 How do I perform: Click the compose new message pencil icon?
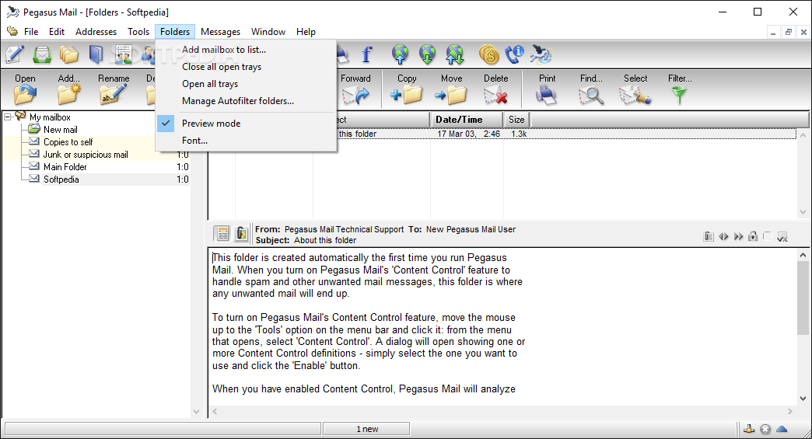click(15, 54)
